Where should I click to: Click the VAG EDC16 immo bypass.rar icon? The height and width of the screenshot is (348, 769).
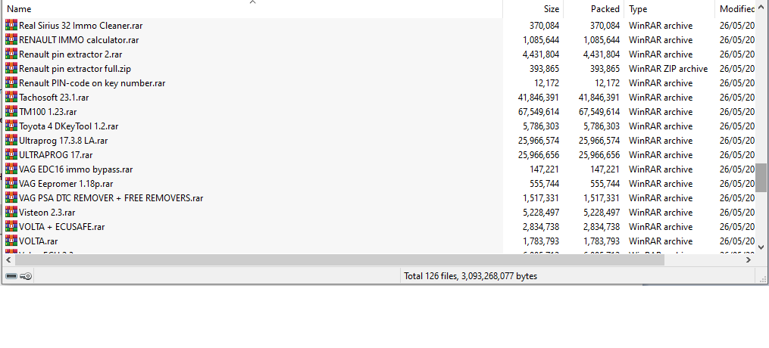[11, 169]
